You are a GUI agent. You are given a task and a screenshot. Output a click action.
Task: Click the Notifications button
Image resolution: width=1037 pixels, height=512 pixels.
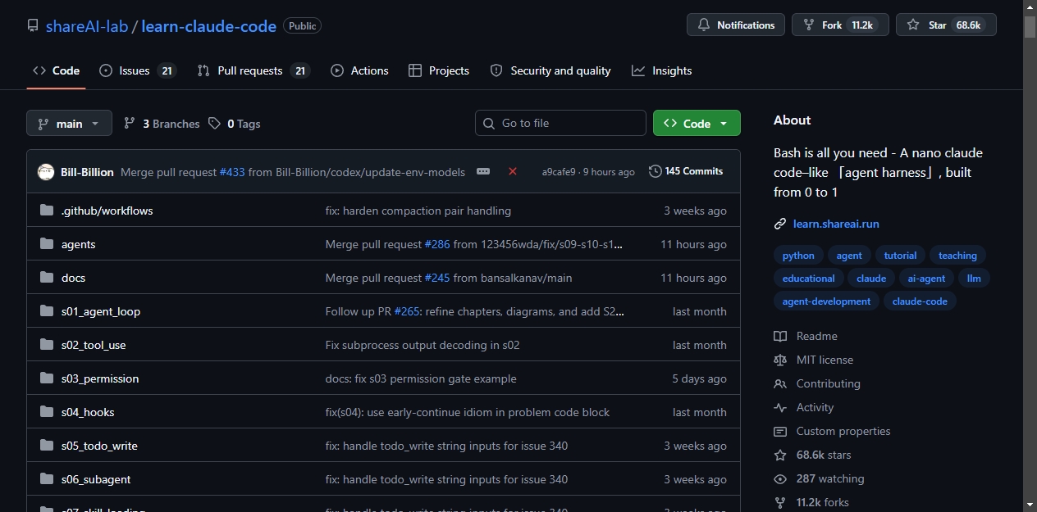pos(736,25)
